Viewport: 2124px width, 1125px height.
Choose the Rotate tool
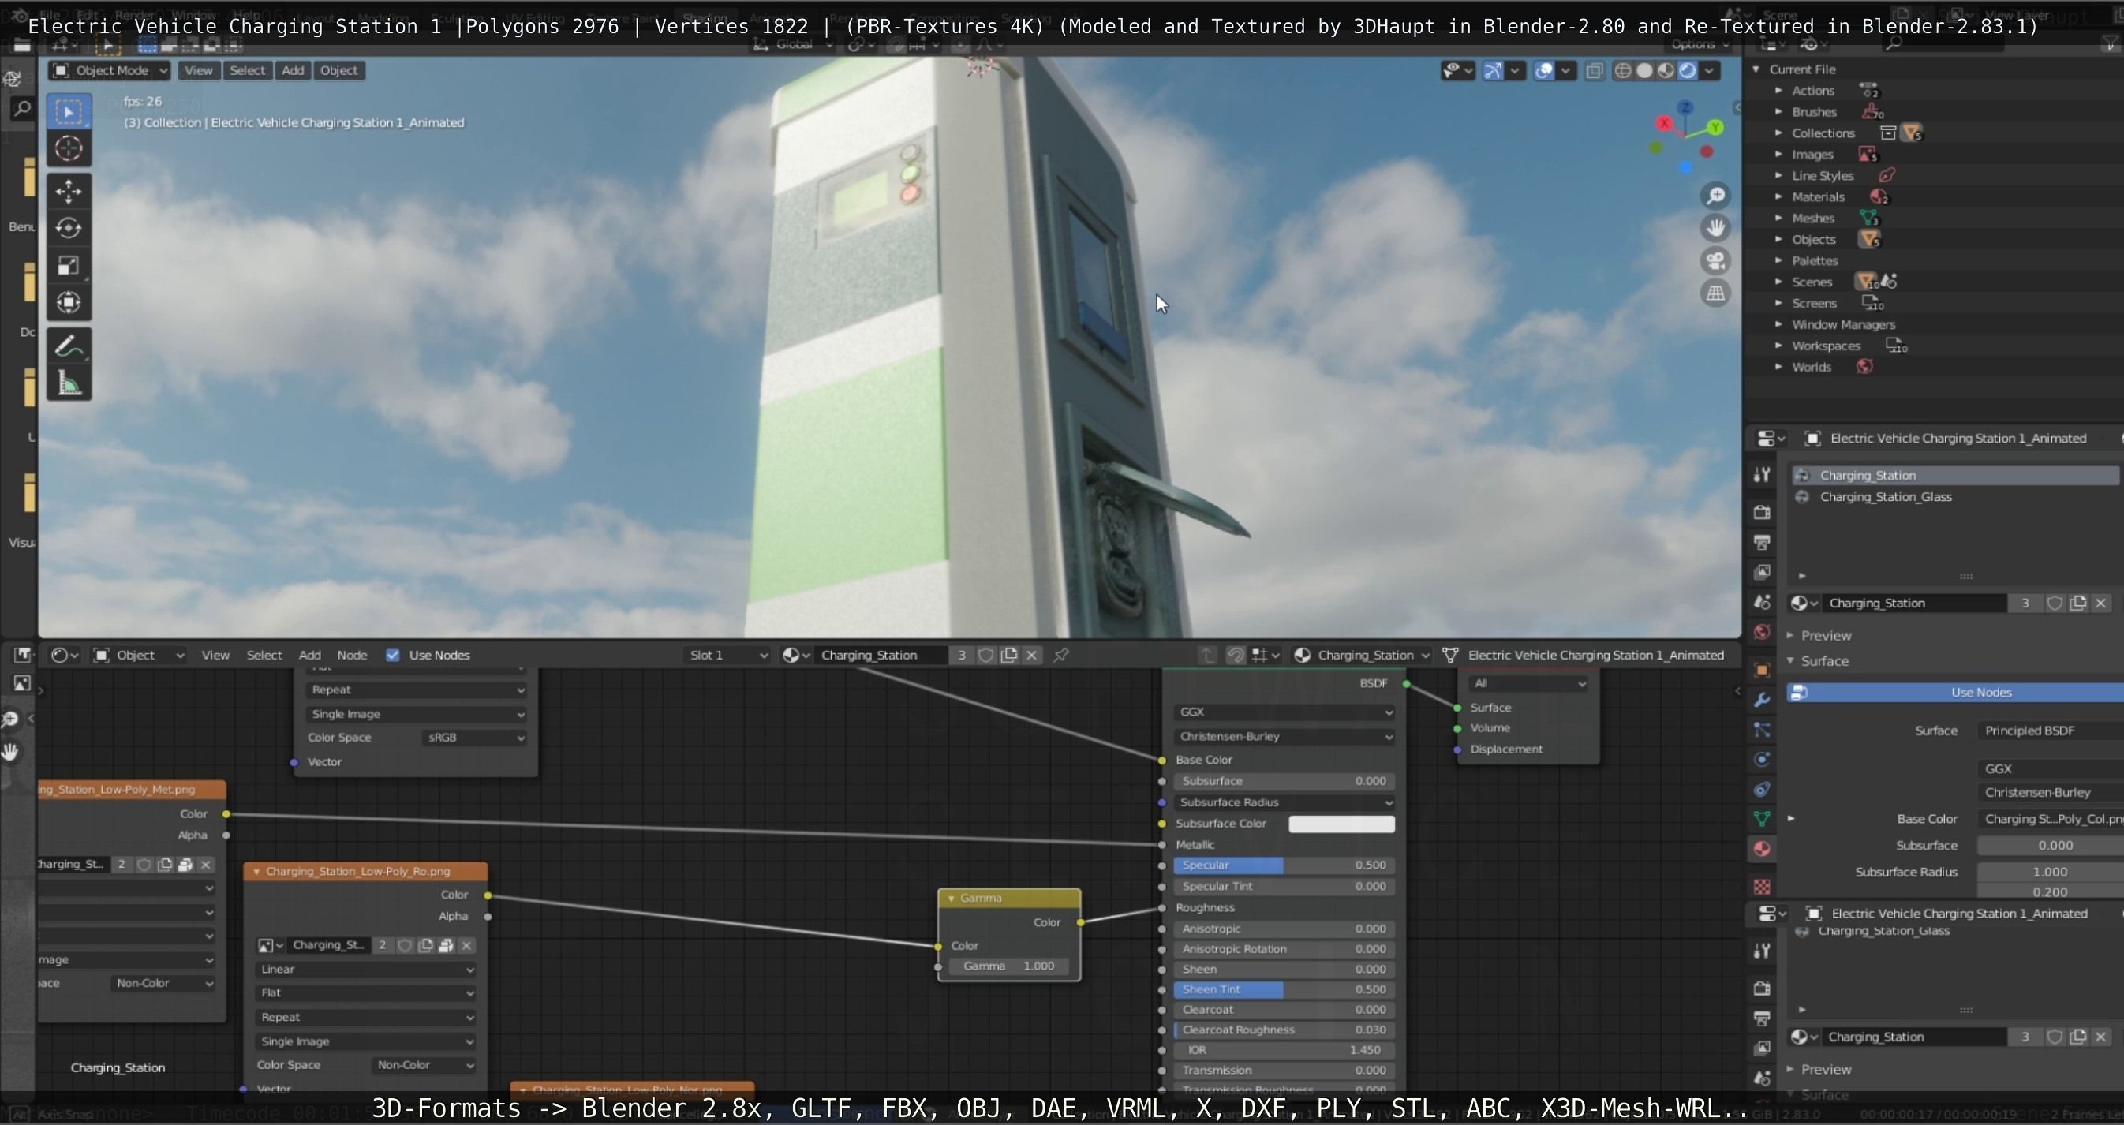point(69,228)
